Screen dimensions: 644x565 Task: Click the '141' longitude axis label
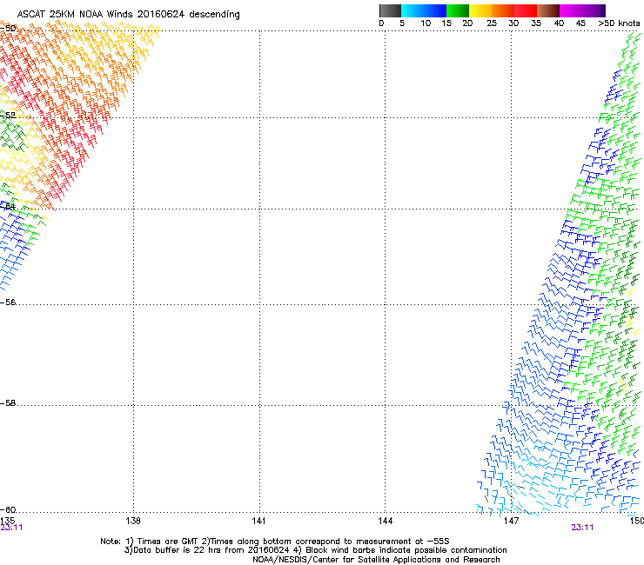pos(258,521)
